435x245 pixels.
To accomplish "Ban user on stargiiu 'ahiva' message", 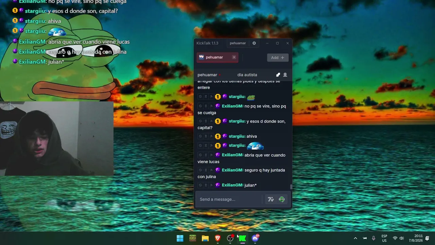I will (x=200, y=136).
